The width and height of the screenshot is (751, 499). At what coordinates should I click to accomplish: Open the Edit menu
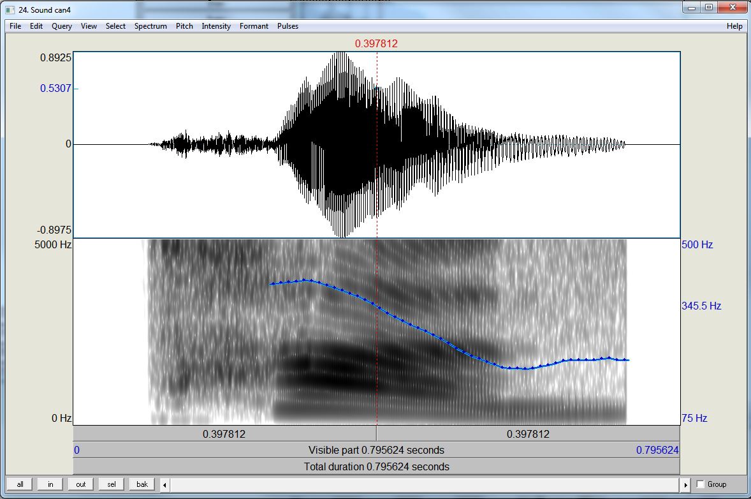click(36, 26)
